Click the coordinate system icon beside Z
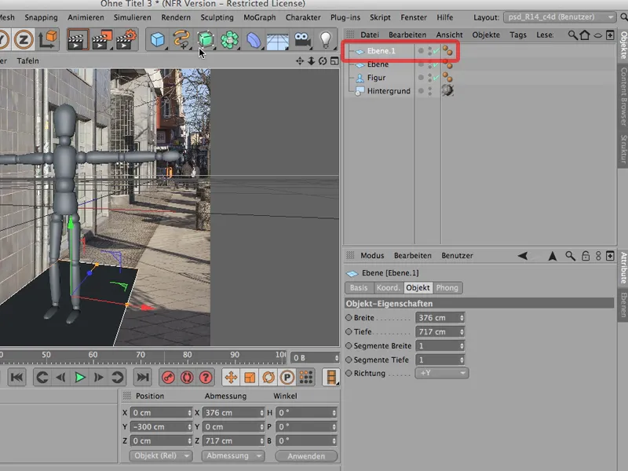Screen dimensions: 628x471 click(x=48, y=40)
